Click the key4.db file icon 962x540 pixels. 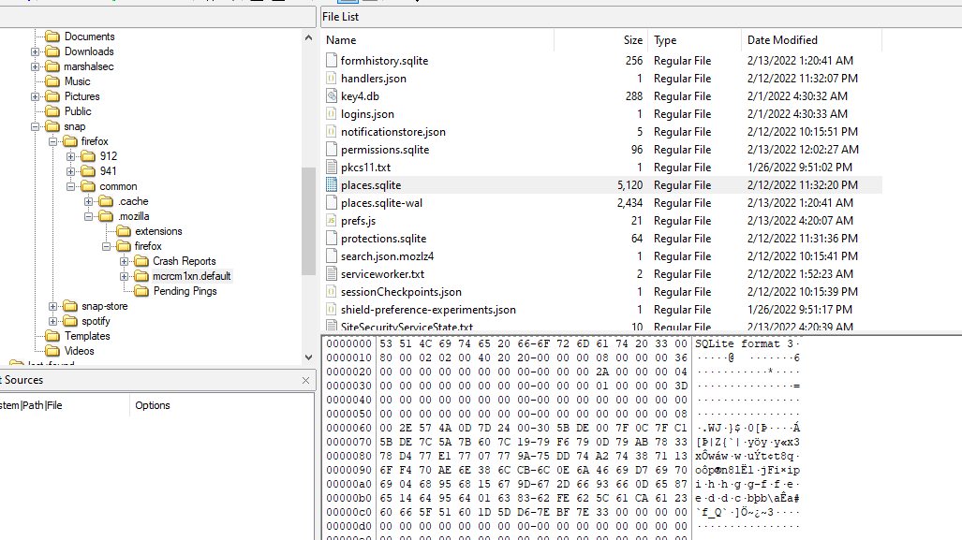pyautogui.click(x=331, y=96)
